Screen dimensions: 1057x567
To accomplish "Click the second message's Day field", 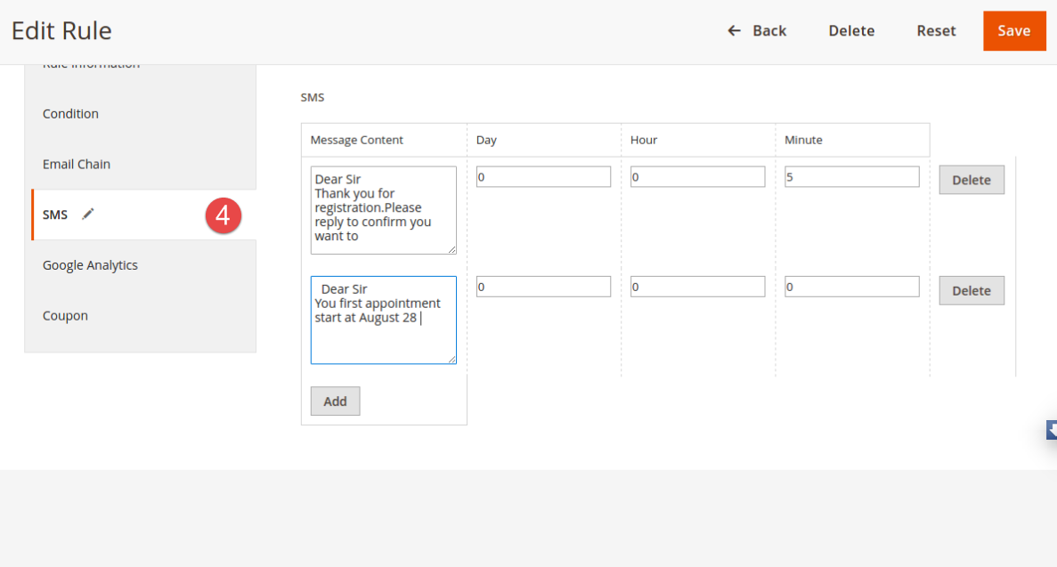I will (x=543, y=287).
